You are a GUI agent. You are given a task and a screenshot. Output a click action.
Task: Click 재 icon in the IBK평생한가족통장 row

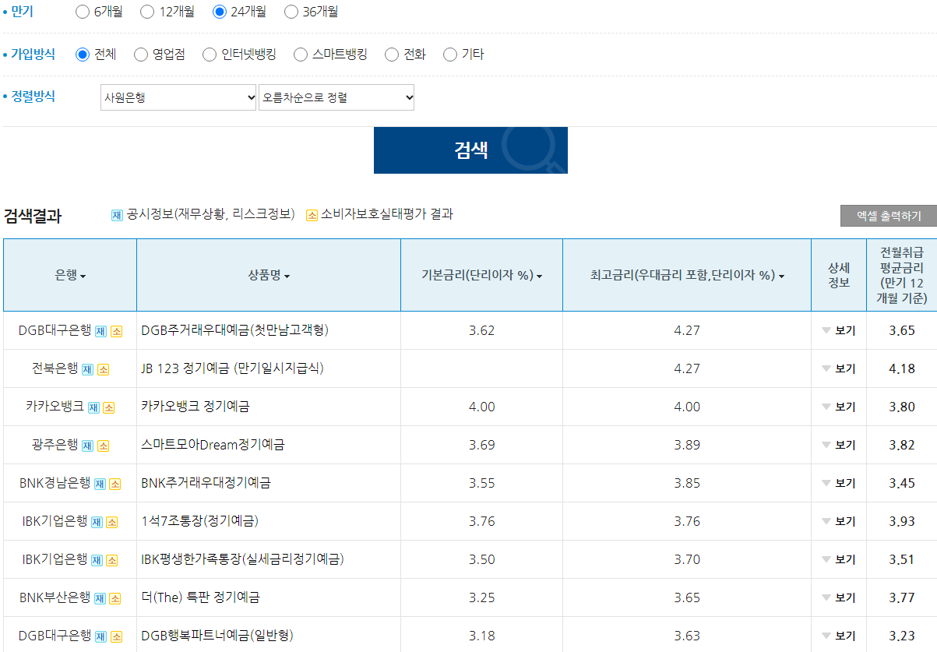pos(97,560)
